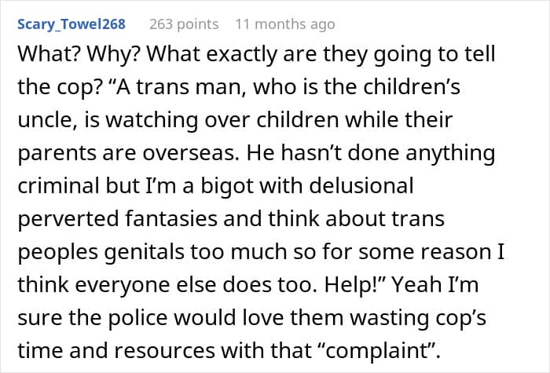550x373 pixels.
Task: Click the 263 points score label
Action: pos(184,24)
